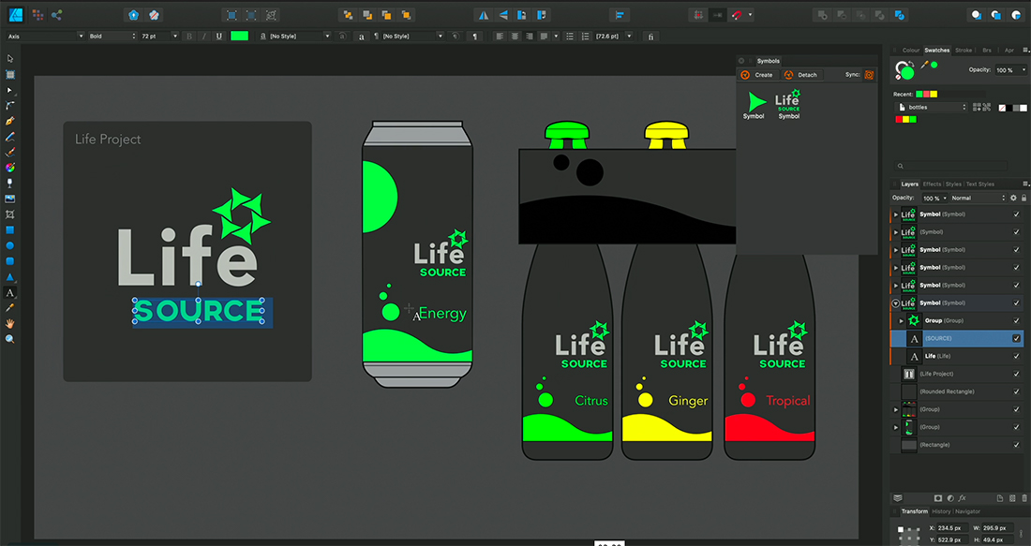The image size is (1031, 546).
Task: Toggle the lock icon in the Layers panel
Action: [1024, 198]
